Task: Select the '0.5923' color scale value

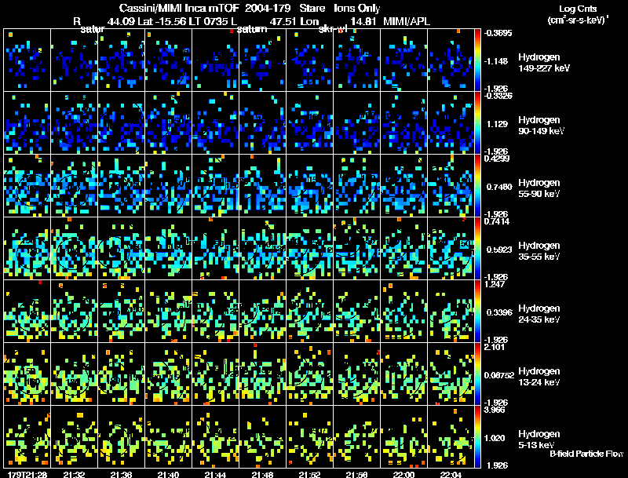Action: click(499, 250)
